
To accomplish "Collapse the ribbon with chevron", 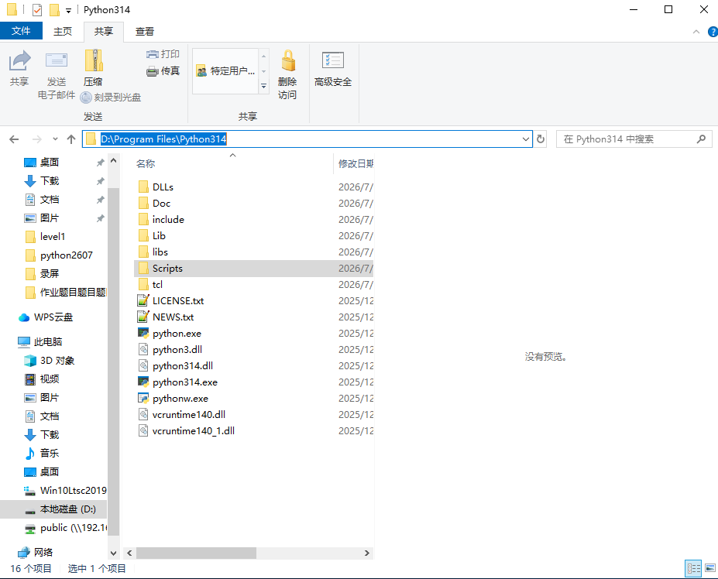I will pyautogui.click(x=696, y=32).
